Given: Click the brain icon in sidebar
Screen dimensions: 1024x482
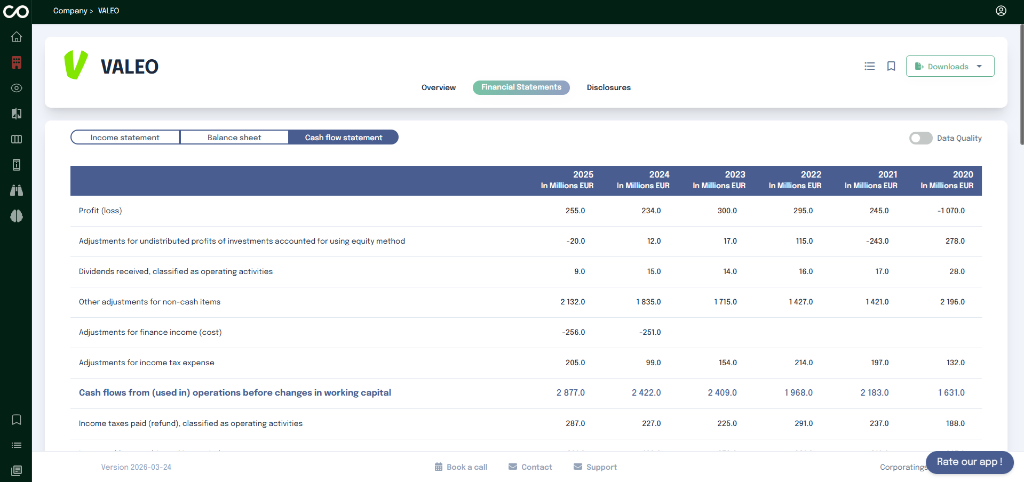Looking at the screenshot, I should [x=17, y=216].
